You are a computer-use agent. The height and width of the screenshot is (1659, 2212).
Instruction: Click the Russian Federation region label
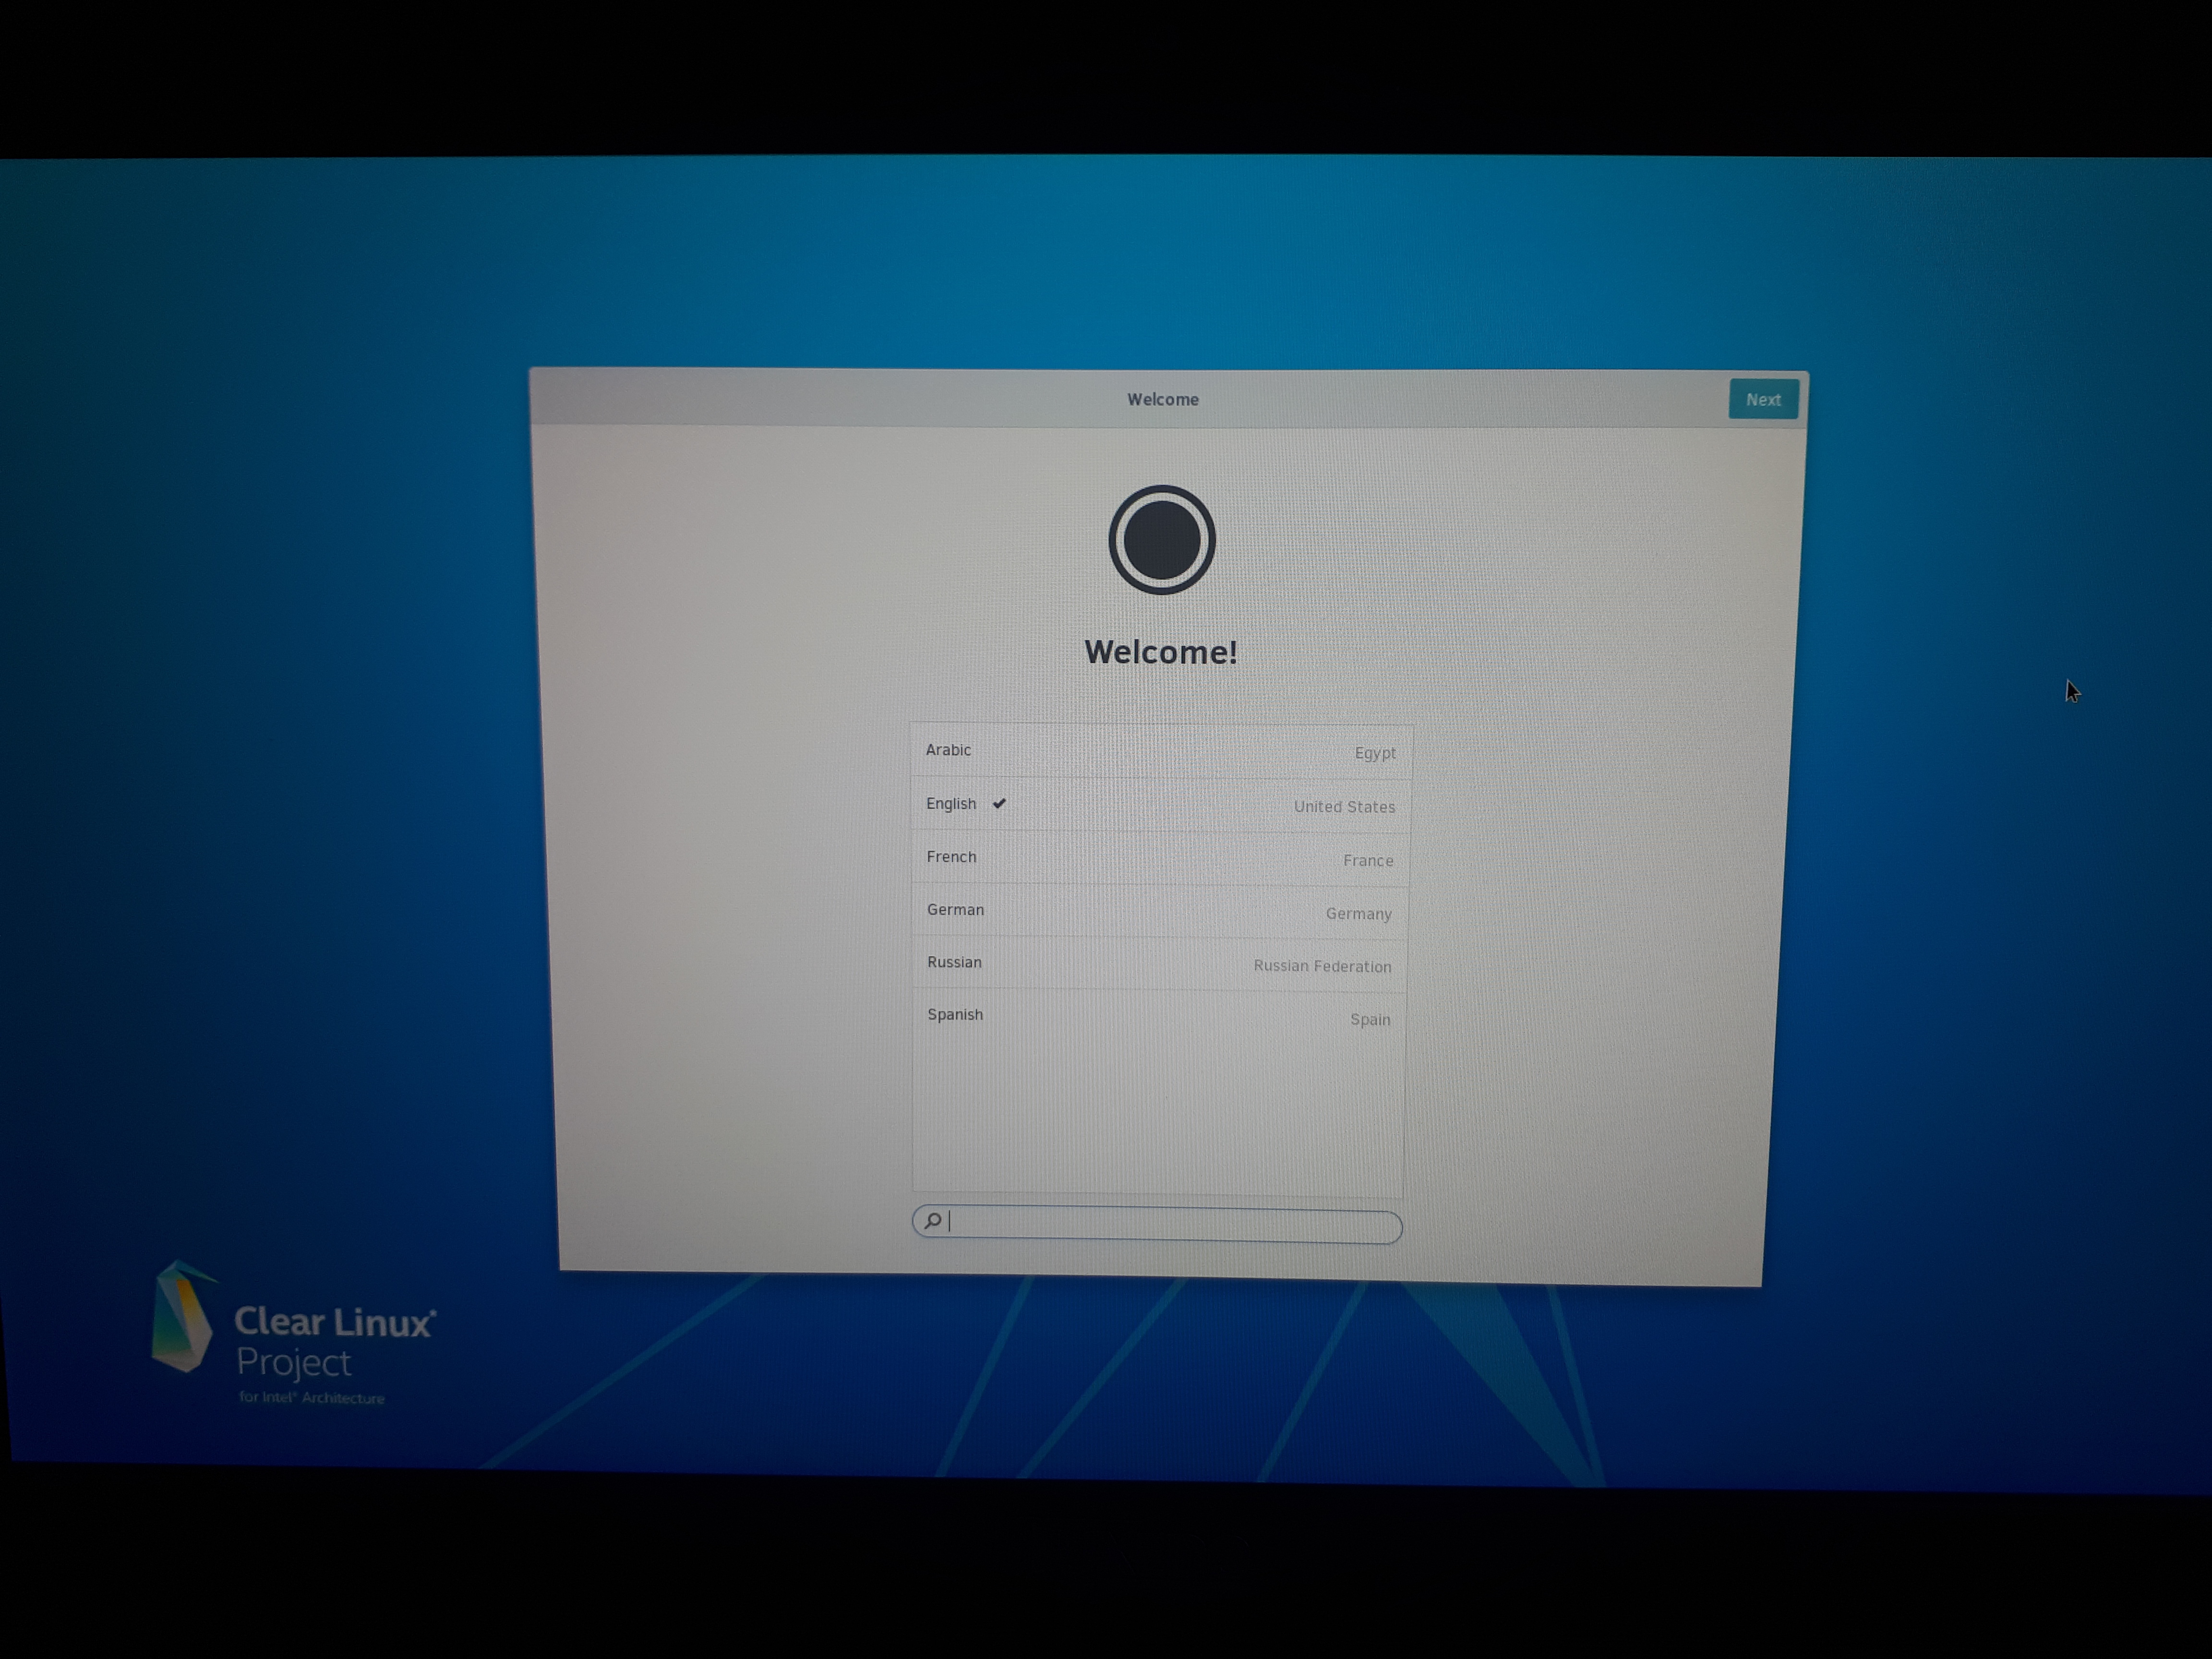pos(1322,967)
